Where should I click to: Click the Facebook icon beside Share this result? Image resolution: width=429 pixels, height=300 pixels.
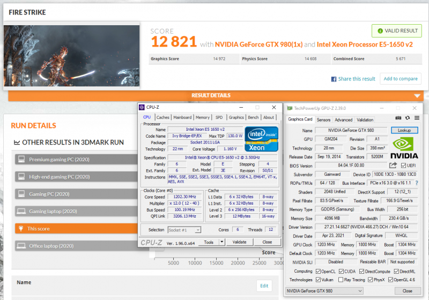click(334, 79)
